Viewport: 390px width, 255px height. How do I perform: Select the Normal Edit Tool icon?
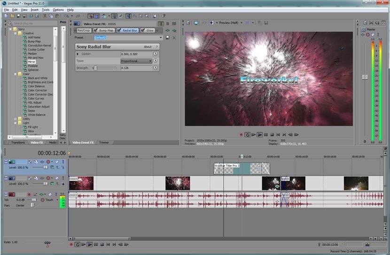click(128, 16)
